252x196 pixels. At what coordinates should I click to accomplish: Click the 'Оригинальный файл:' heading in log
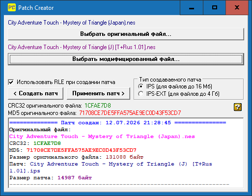[40, 130]
